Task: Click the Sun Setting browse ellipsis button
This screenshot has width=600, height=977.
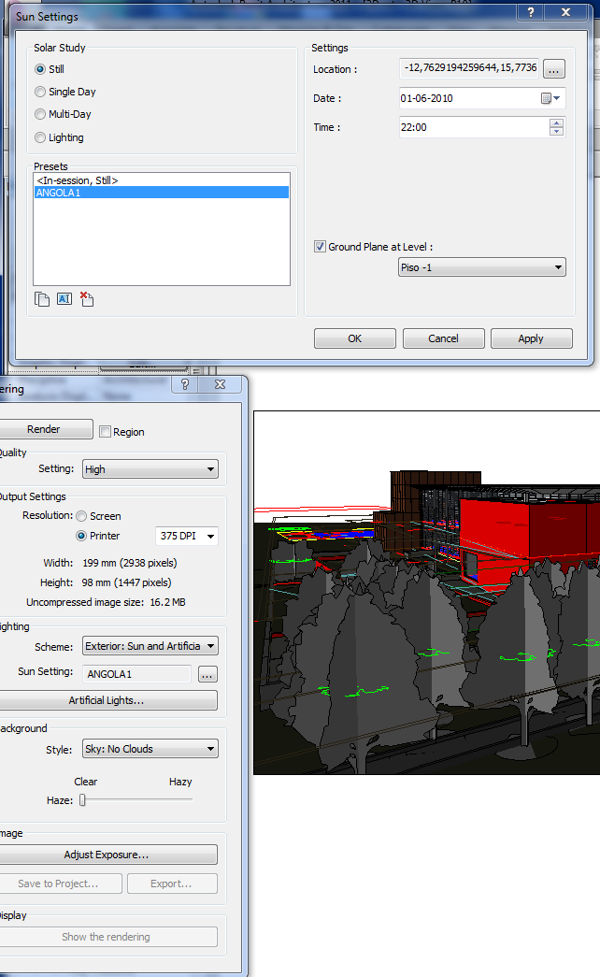Action: coord(207,674)
